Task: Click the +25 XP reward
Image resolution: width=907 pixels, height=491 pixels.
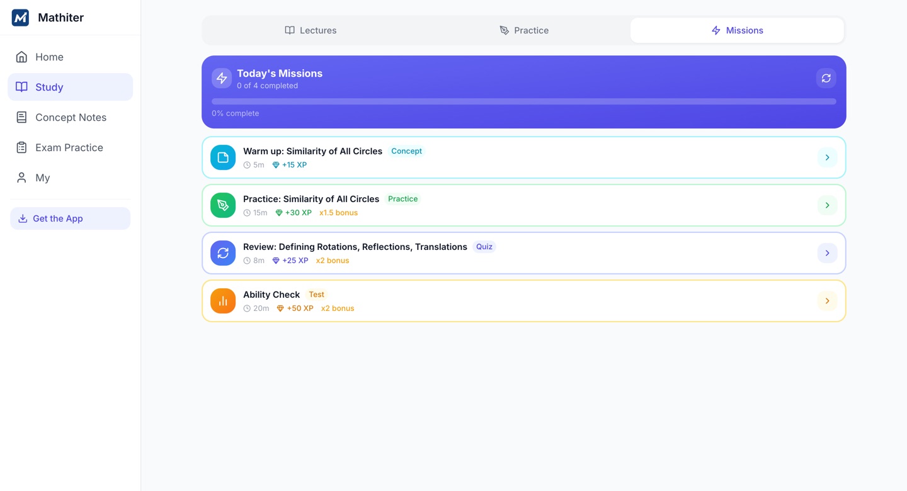Action: 290,261
